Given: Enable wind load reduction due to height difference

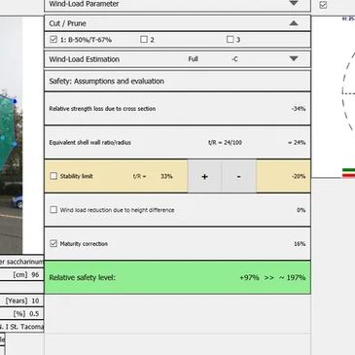Looking at the screenshot, I should pos(53,210).
